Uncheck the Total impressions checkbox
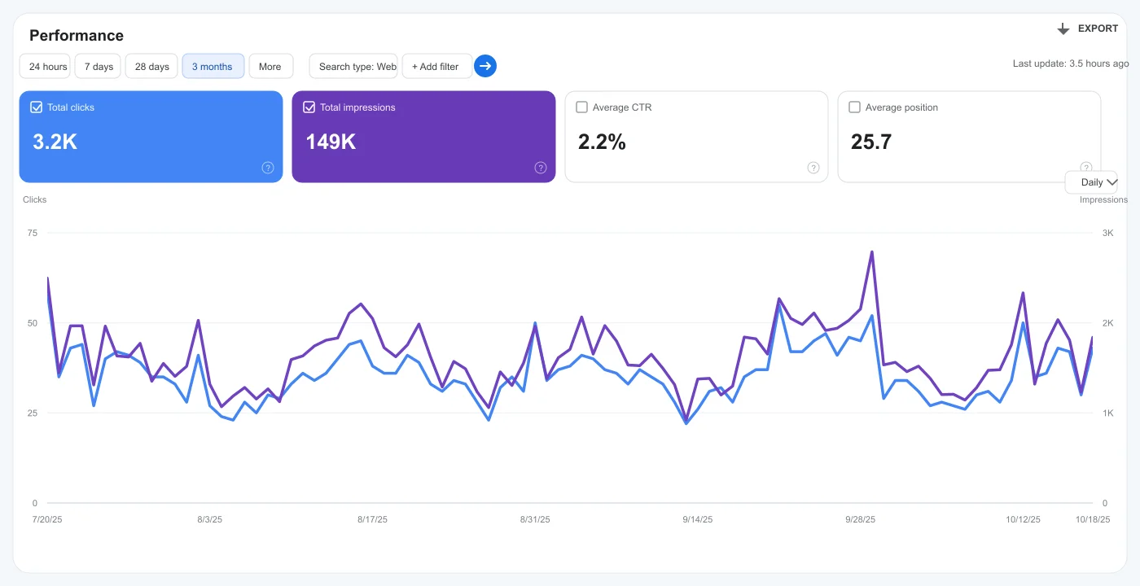Image resolution: width=1140 pixels, height=586 pixels. point(309,107)
